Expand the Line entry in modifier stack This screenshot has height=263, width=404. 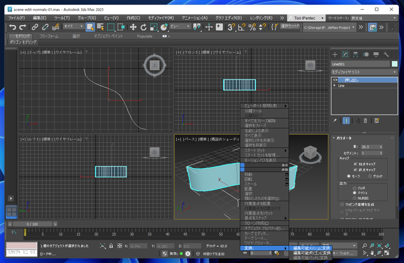tap(335, 85)
